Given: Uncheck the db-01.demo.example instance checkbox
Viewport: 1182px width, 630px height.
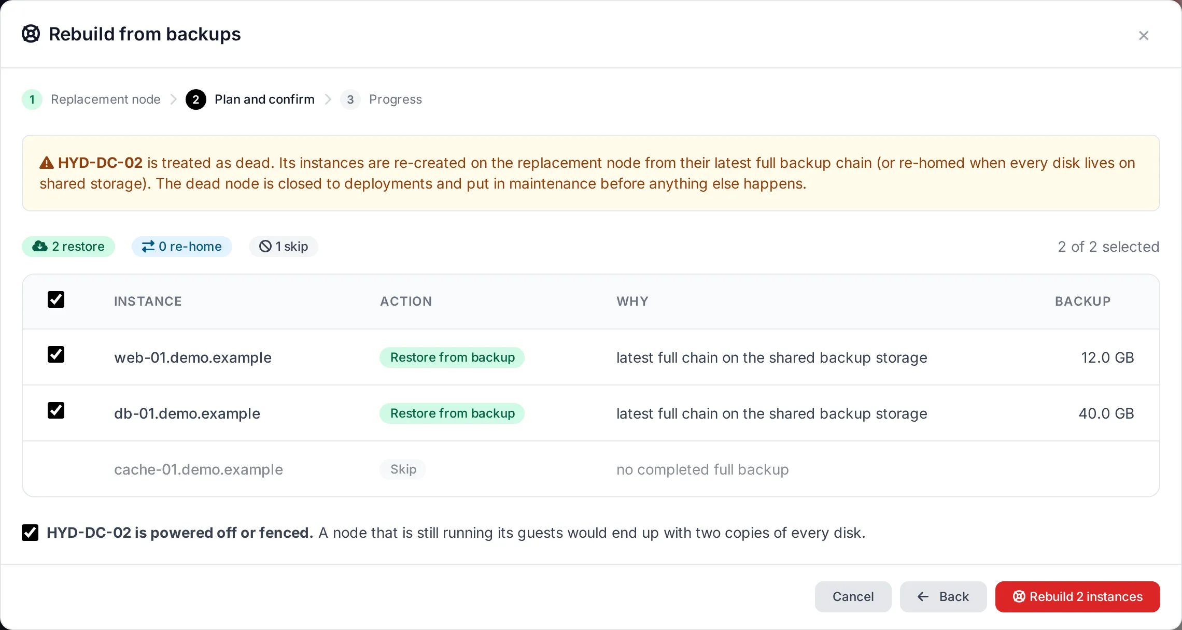Looking at the screenshot, I should (56, 410).
